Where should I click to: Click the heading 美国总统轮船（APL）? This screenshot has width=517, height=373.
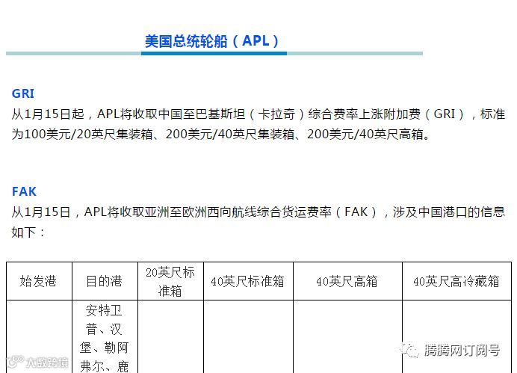point(212,41)
